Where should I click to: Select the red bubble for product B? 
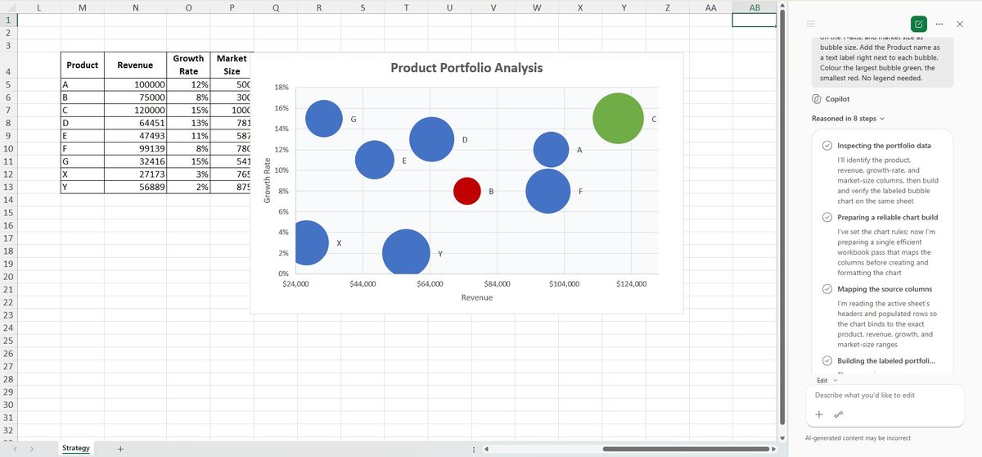click(x=466, y=190)
